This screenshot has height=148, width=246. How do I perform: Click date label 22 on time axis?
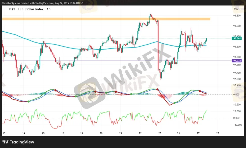(x=140, y=133)
